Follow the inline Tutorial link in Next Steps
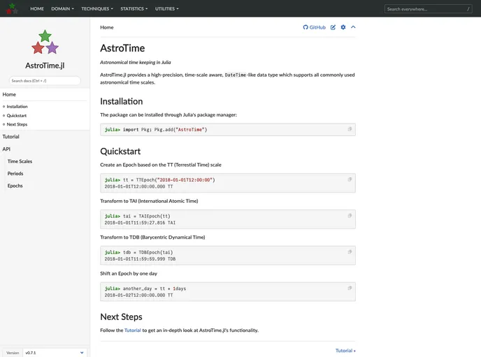The height and width of the screenshot is (357, 481). pyautogui.click(x=133, y=330)
